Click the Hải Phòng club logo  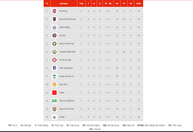point(54,11)
